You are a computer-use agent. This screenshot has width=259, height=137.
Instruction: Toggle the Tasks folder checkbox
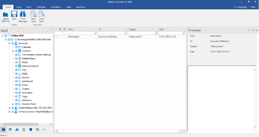[16, 96]
